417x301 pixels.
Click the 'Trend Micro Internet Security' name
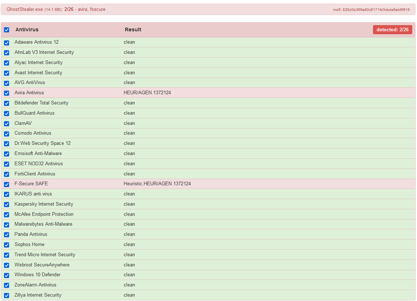pos(45,254)
